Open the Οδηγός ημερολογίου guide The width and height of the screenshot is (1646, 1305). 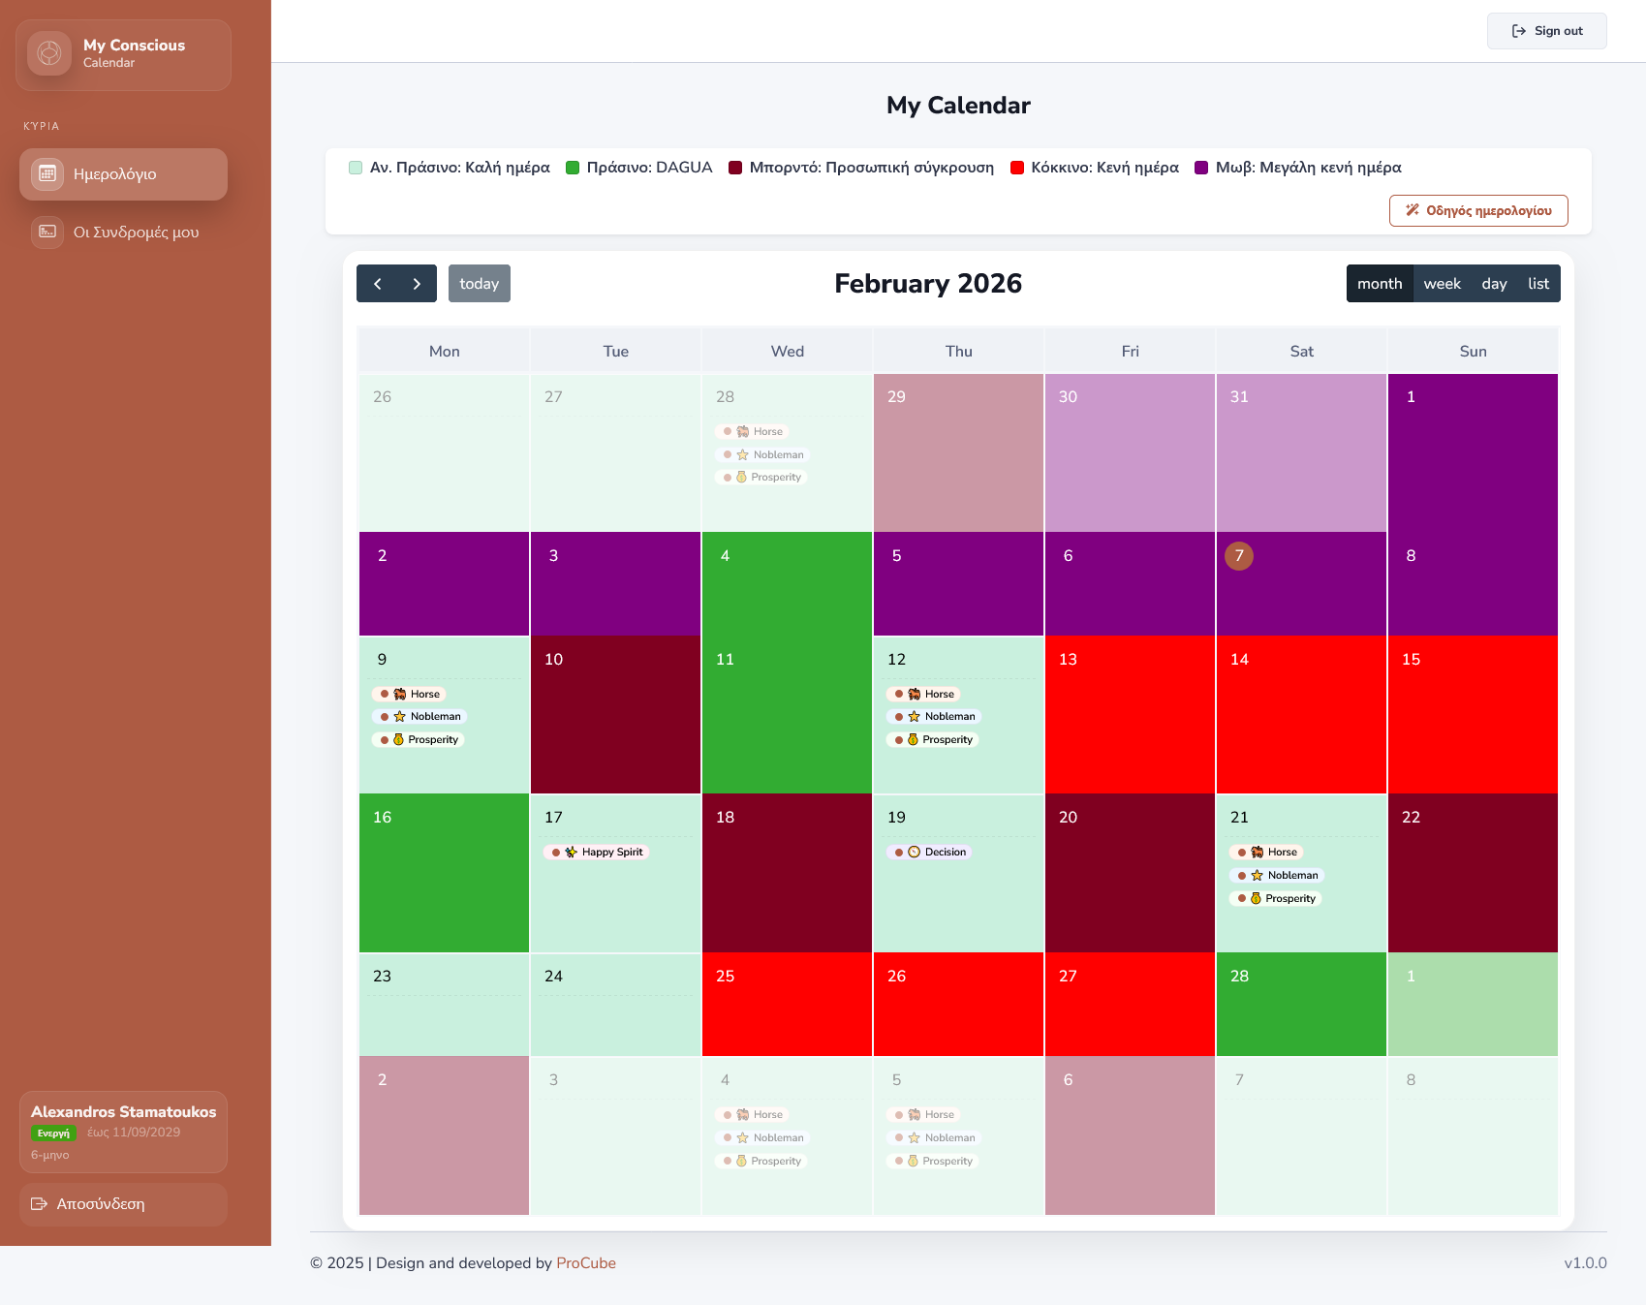click(1478, 211)
